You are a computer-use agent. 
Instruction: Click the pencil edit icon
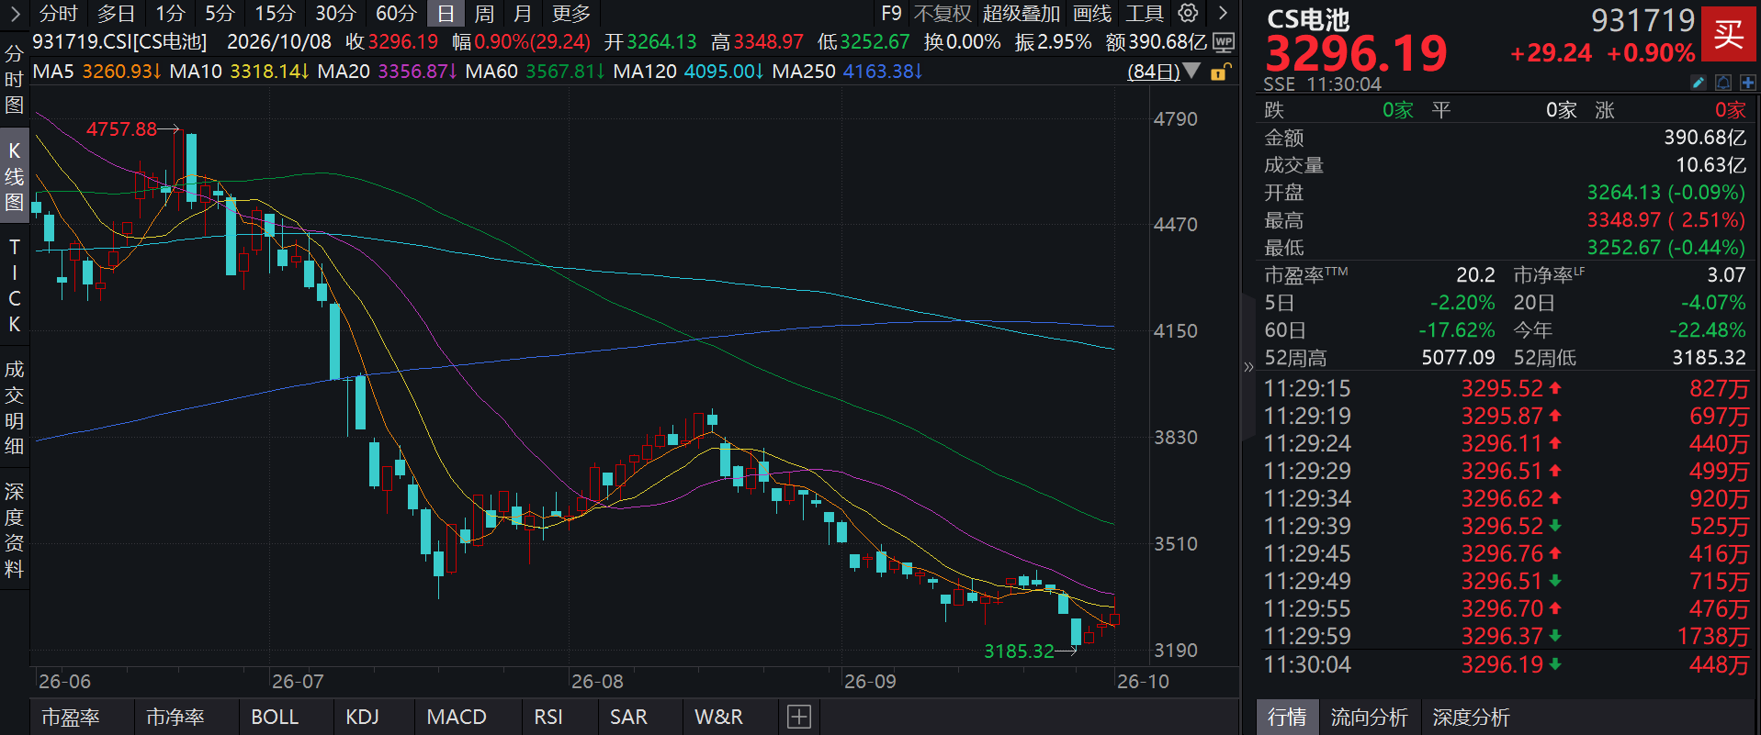click(1699, 84)
